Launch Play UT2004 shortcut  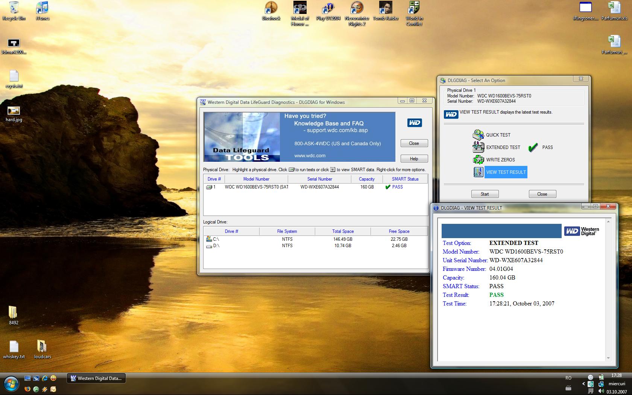coord(328,11)
